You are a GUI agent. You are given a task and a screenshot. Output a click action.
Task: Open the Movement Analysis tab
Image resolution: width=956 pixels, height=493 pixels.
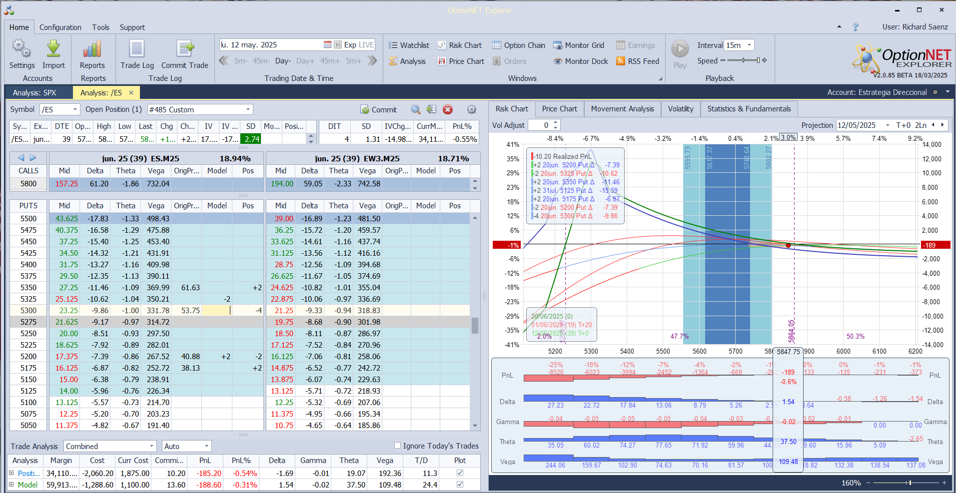coord(622,109)
